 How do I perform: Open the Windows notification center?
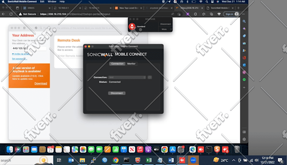click(x=281, y=160)
